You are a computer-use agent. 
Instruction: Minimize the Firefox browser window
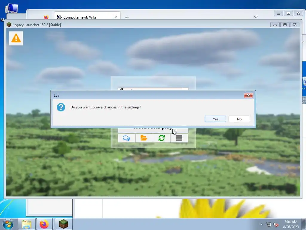279,13
